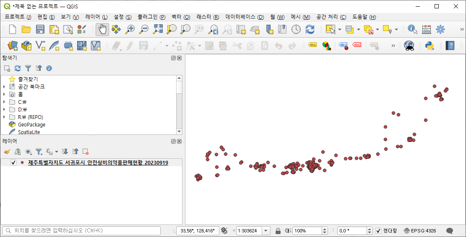Click the Refresh map canvas icon
Viewport: 466px width, 237px height.
(310, 29)
